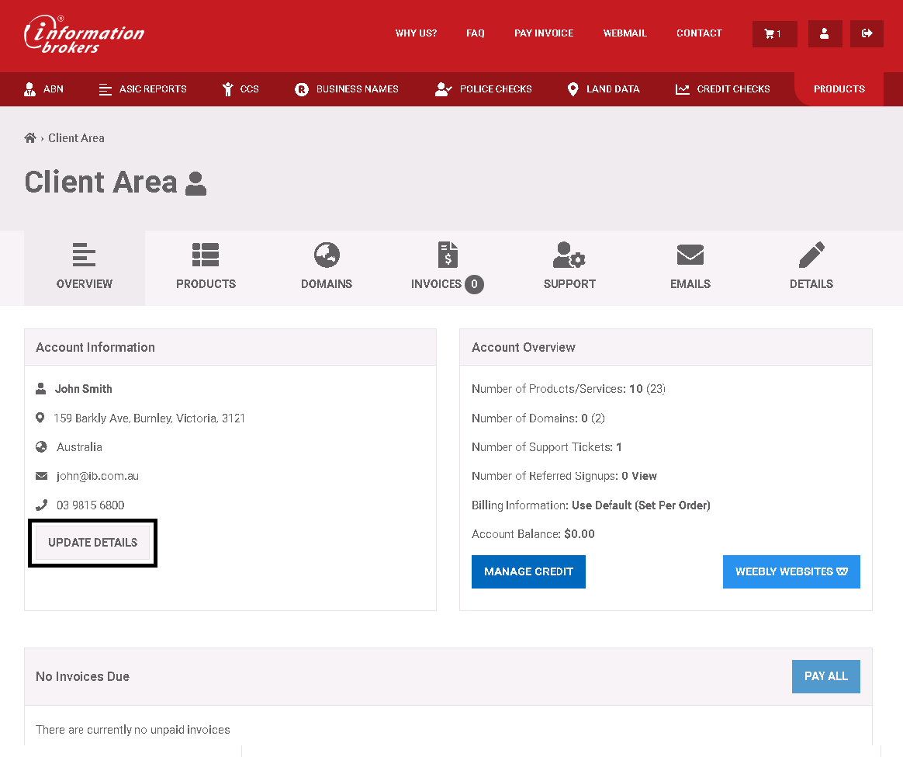903x757 pixels.
Task: Click the user account icon in header
Action: 825,34
